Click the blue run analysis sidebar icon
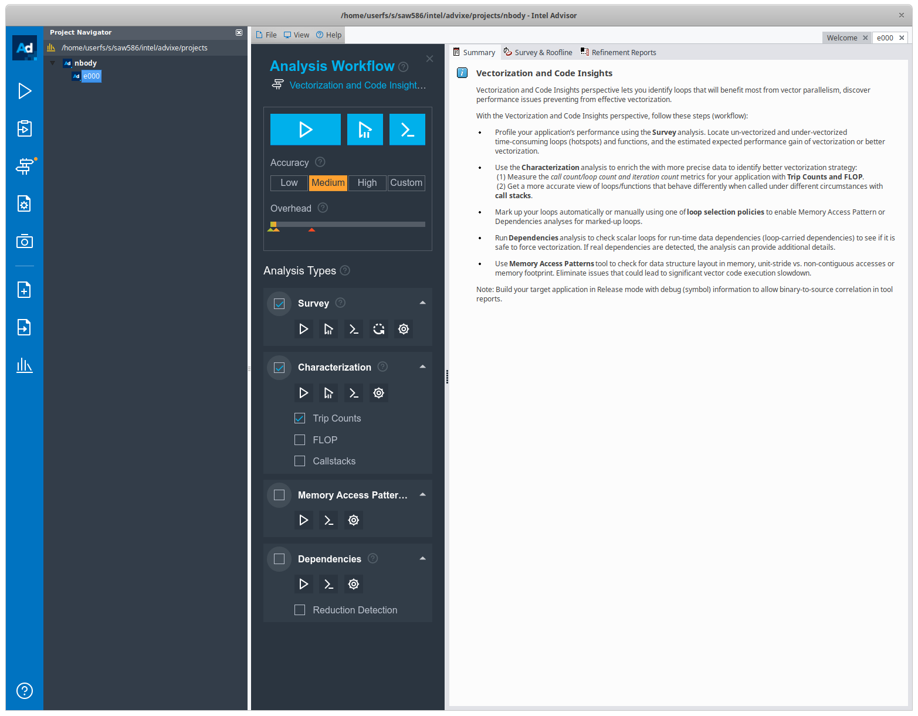918x716 pixels. click(25, 91)
